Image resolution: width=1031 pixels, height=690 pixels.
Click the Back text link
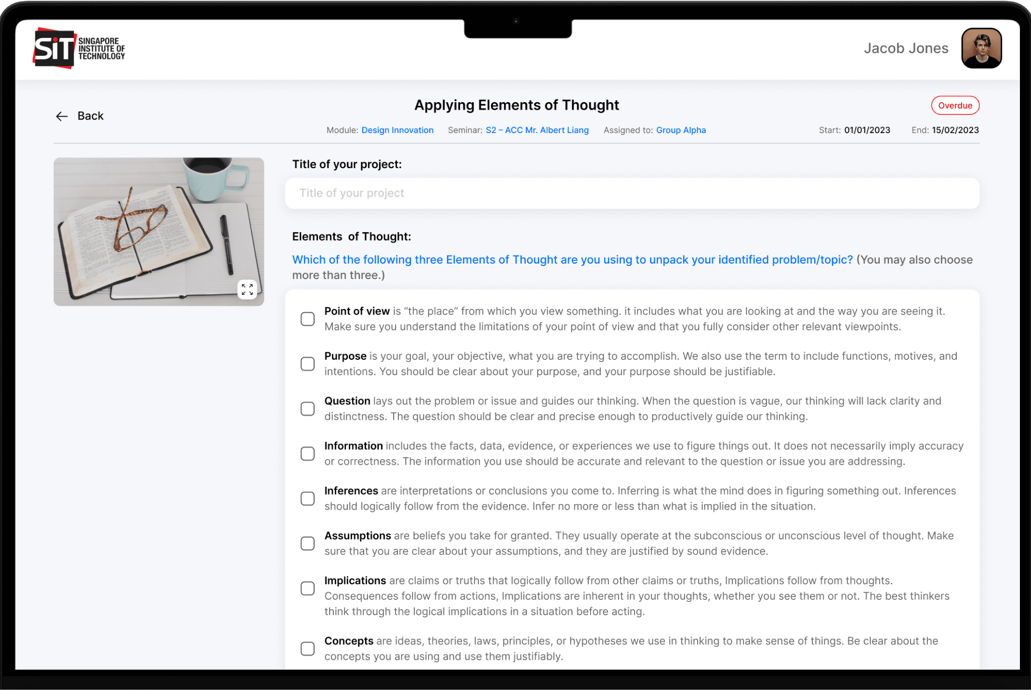(x=91, y=116)
